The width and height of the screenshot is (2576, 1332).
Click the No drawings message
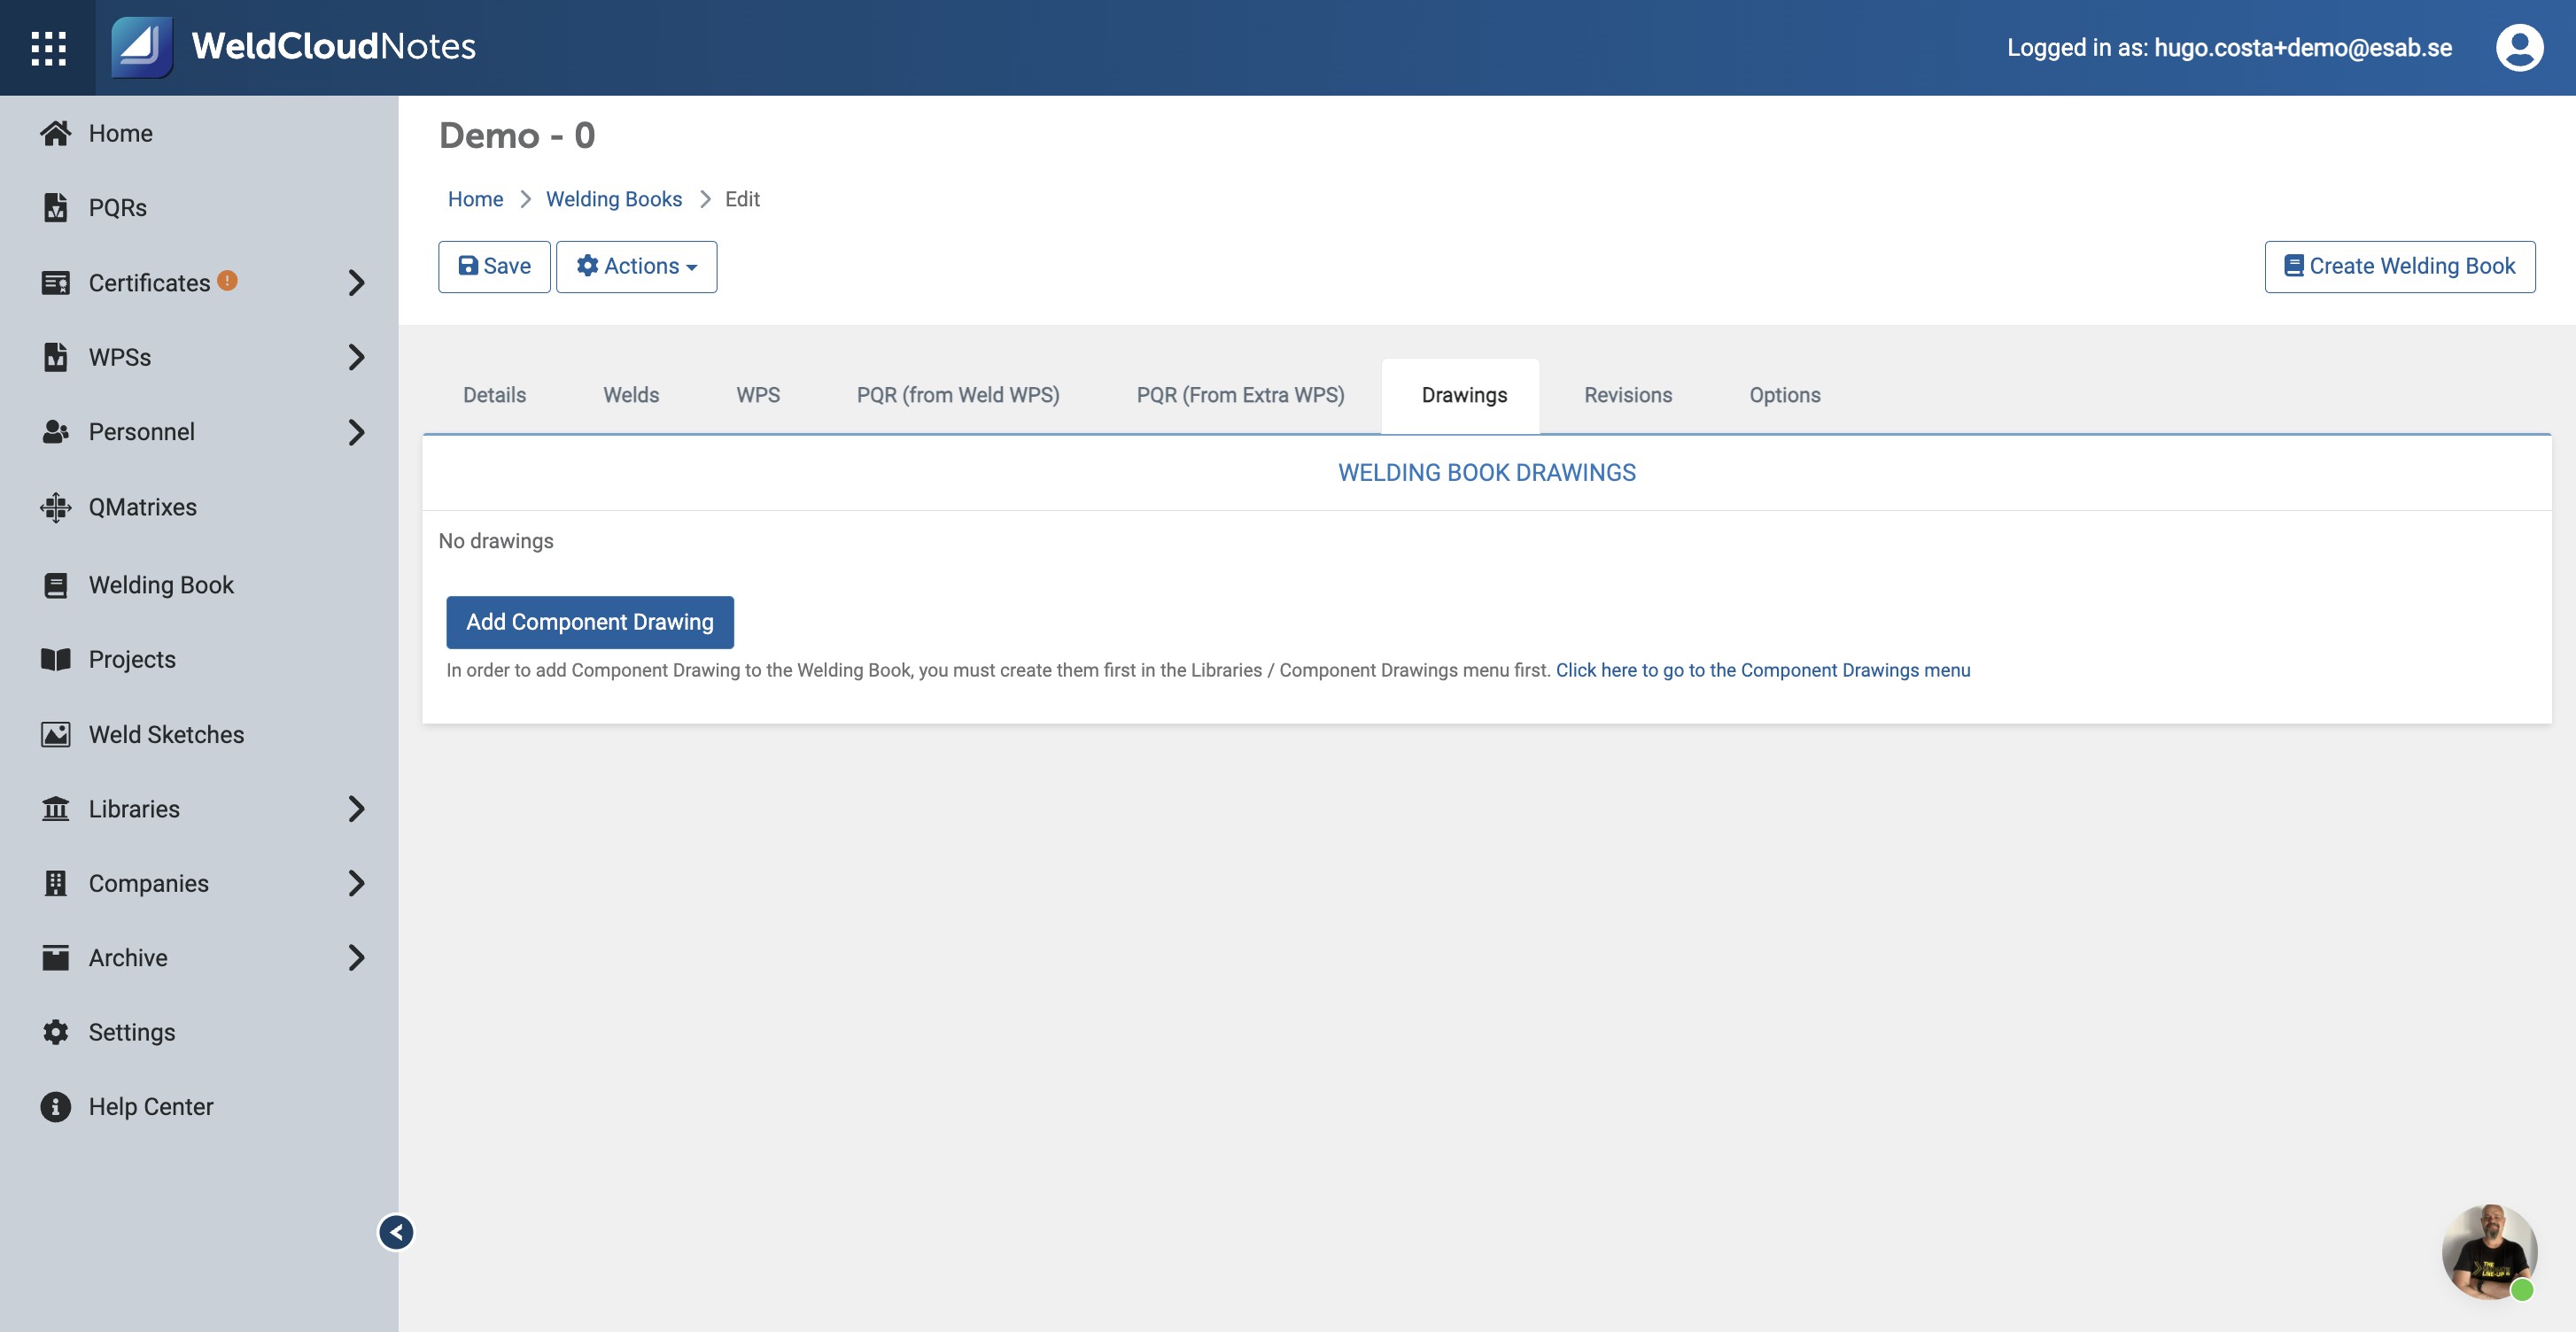click(496, 541)
